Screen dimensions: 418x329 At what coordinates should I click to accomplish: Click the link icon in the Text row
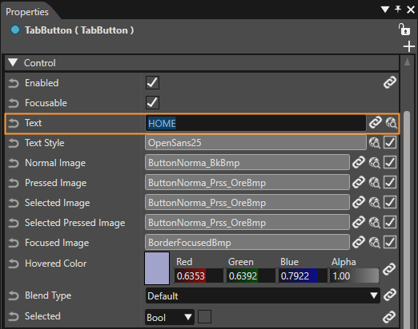pos(376,123)
